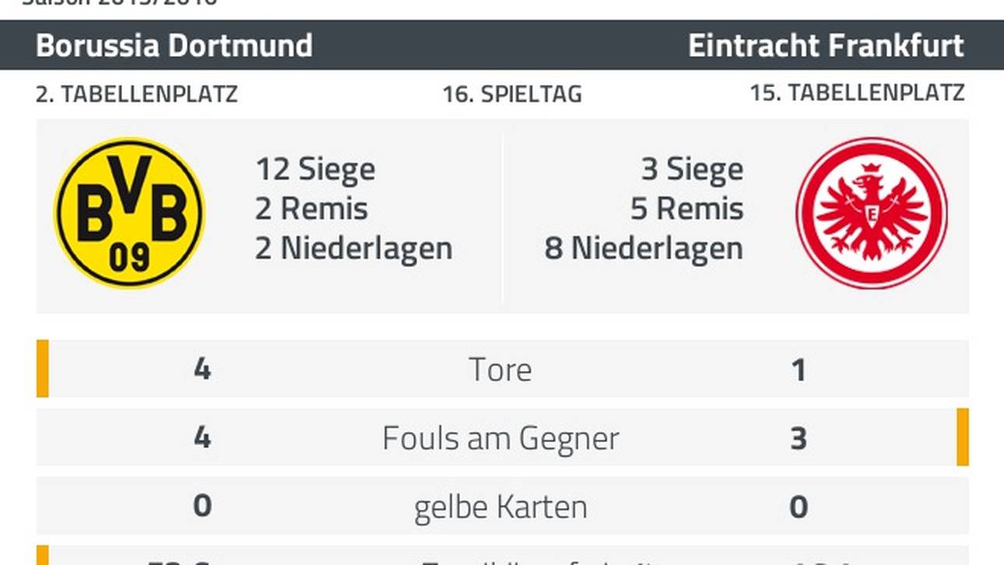
Task: Click the gelbe Karten row label
Action: pyautogui.click(x=500, y=507)
